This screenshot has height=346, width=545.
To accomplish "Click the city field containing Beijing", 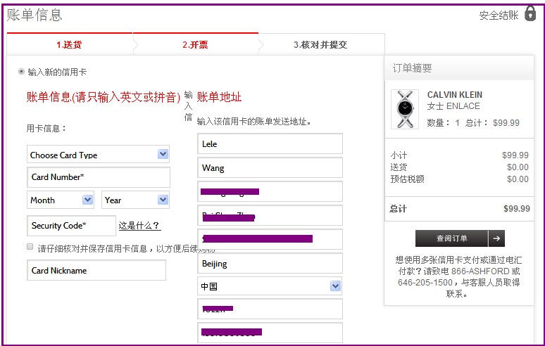I will pyautogui.click(x=270, y=264).
